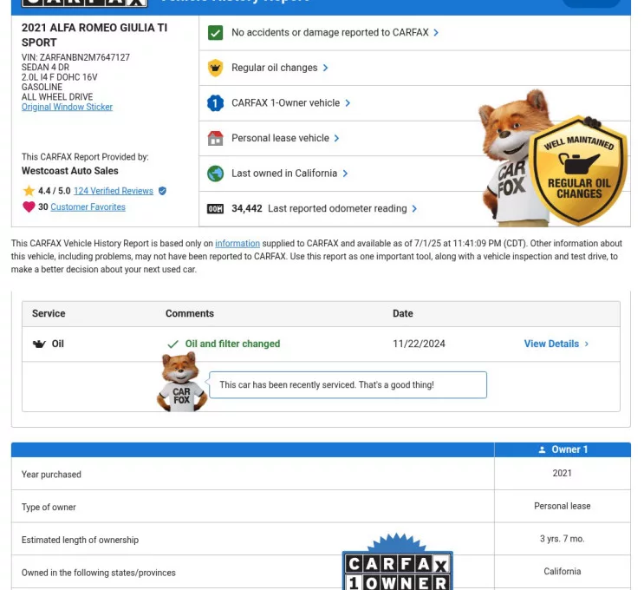The height and width of the screenshot is (590, 644).
Task: Follow the 'information' link in disclaimer
Action: click(237, 244)
